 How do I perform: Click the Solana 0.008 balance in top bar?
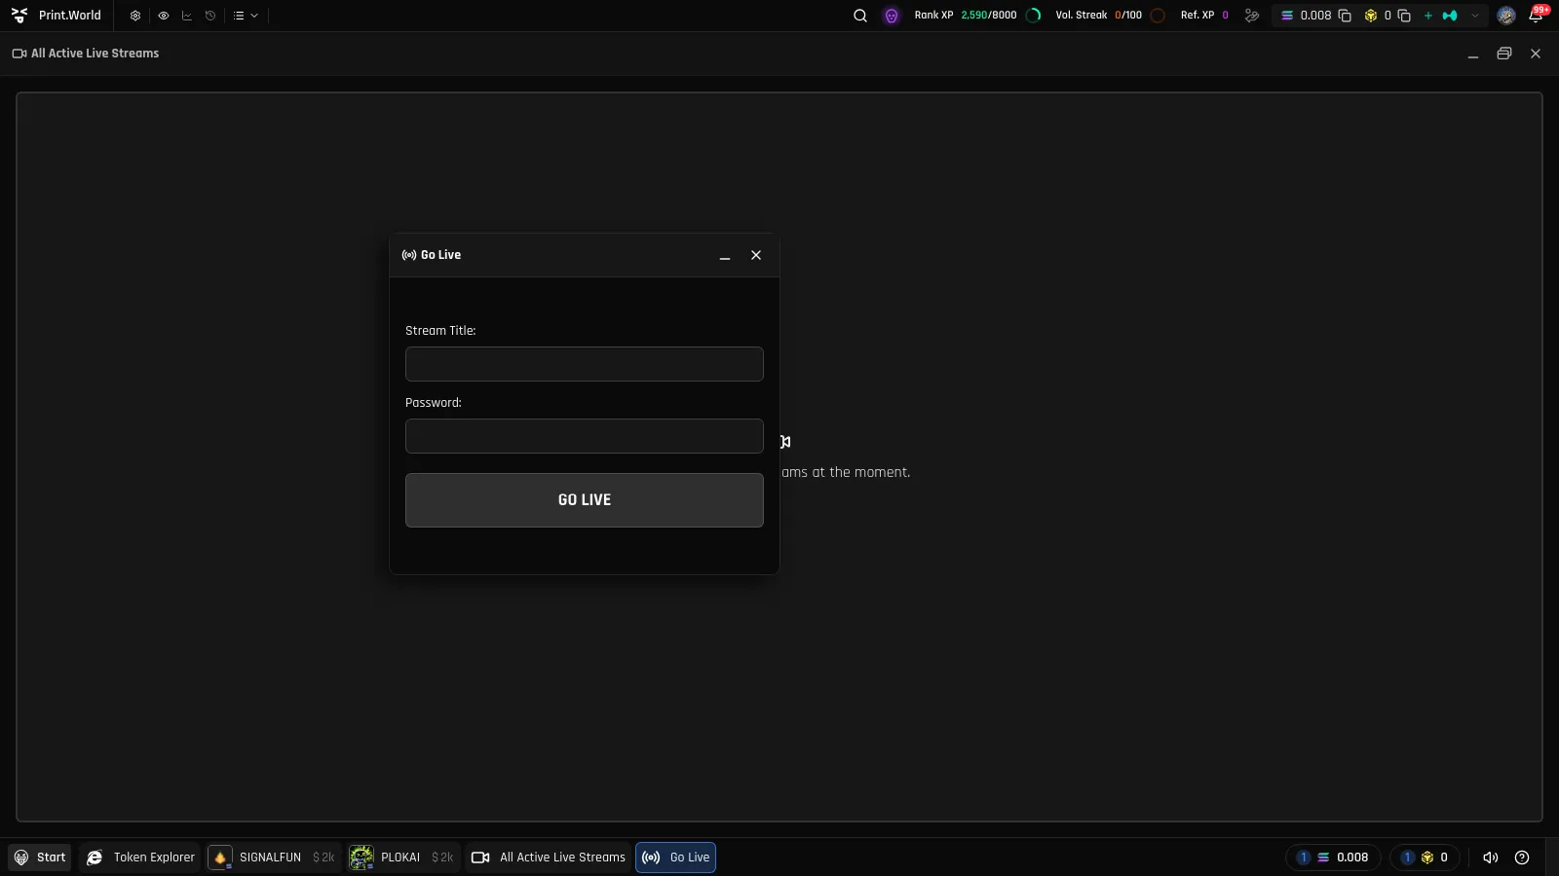point(1307,16)
